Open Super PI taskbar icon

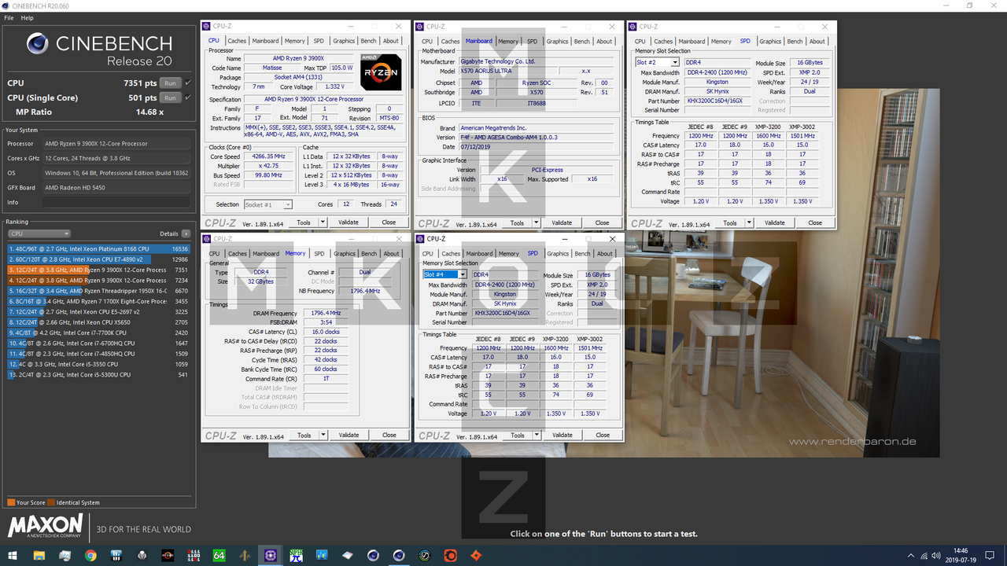pyautogui.click(x=296, y=556)
